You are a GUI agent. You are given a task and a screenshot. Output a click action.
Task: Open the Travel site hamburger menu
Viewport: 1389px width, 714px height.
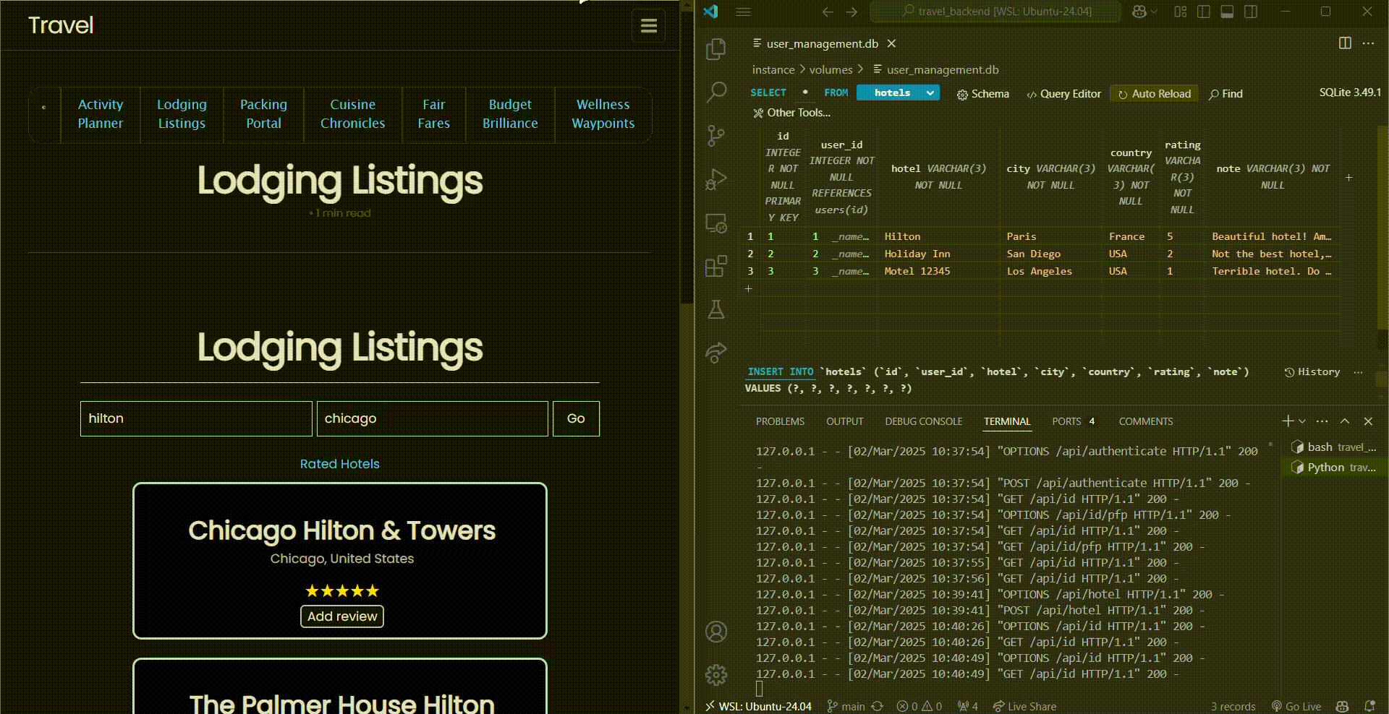click(649, 25)
